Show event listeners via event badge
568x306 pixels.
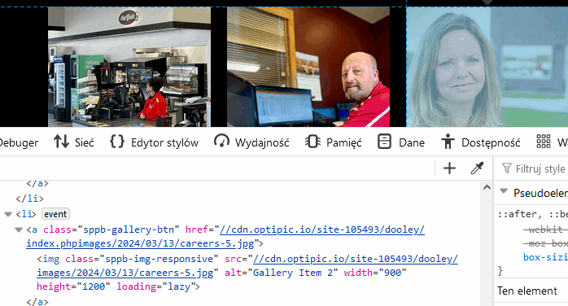[55, 214]
